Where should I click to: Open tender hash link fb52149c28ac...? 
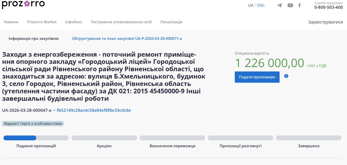coord(94,110)
